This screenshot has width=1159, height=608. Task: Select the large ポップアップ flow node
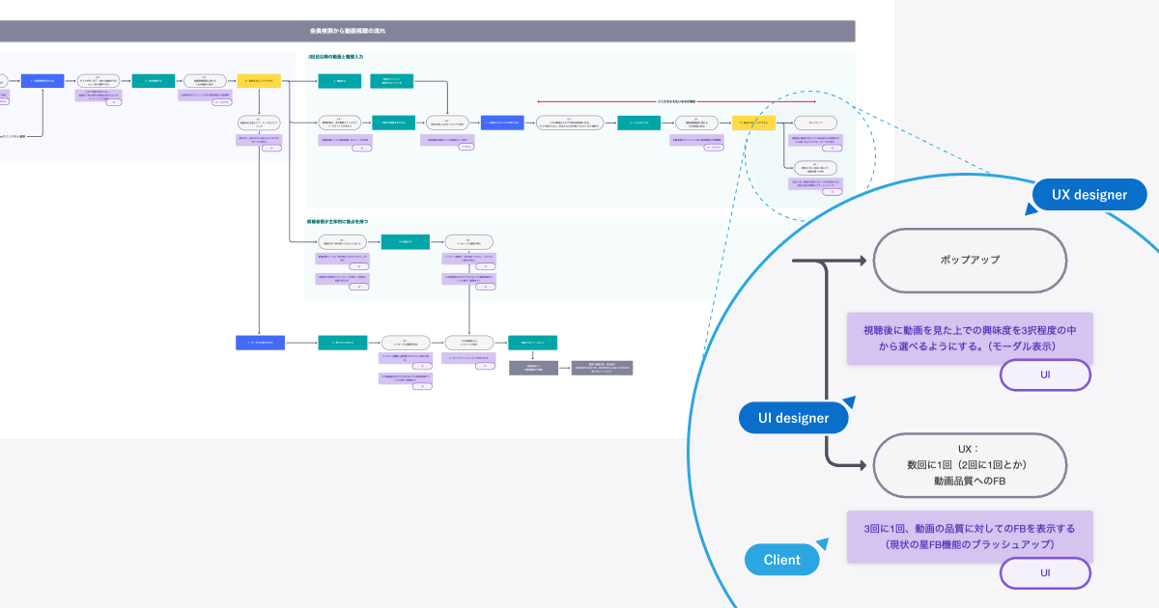[969, 261]
